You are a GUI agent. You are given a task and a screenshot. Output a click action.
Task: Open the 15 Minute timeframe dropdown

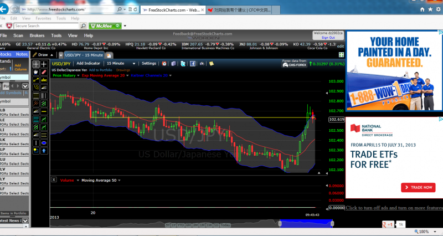[134, 64]
